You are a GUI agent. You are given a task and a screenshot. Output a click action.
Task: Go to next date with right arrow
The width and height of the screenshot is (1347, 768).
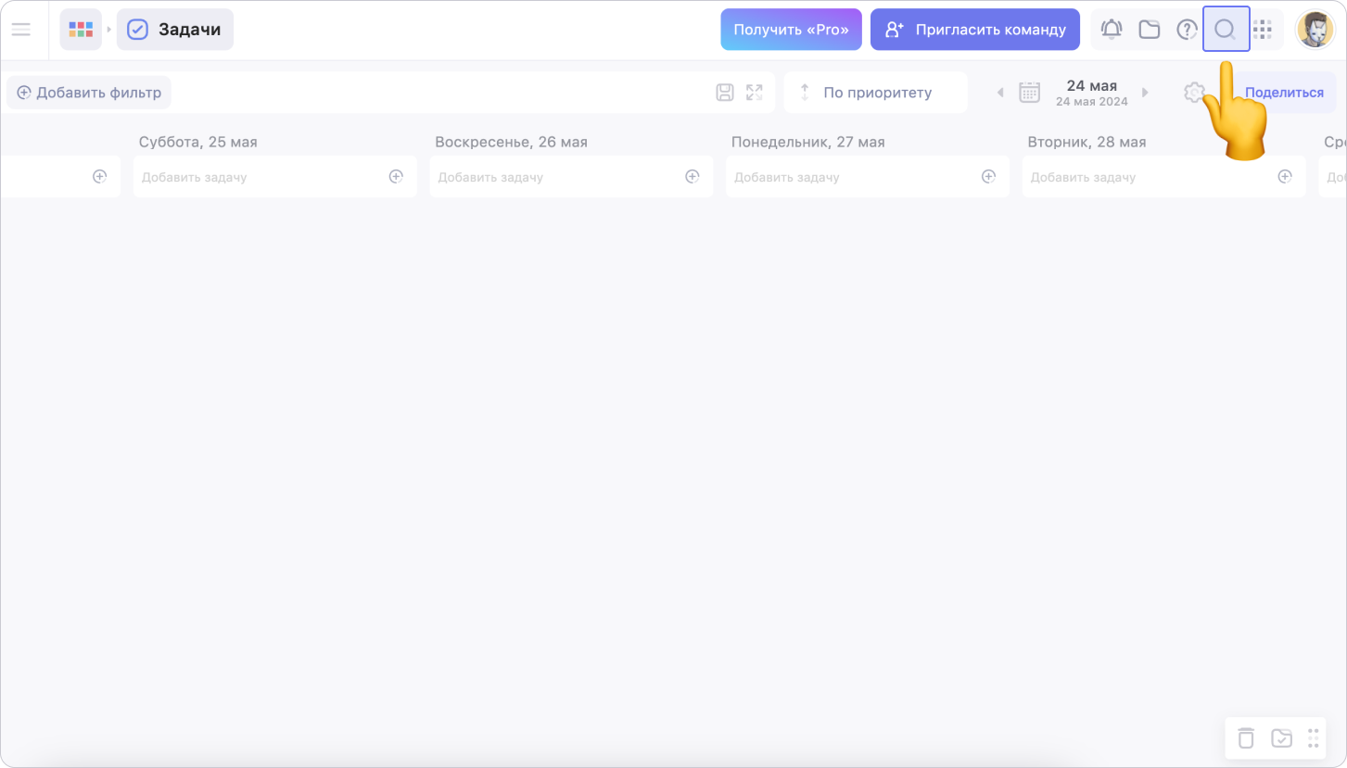(x=1145, y=93)
